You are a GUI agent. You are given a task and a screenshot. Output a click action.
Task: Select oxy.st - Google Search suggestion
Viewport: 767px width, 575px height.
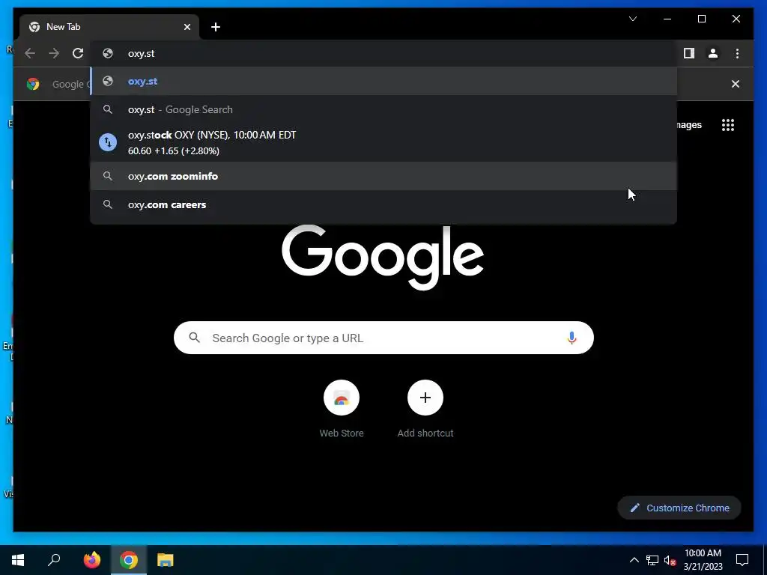(383, 109)
